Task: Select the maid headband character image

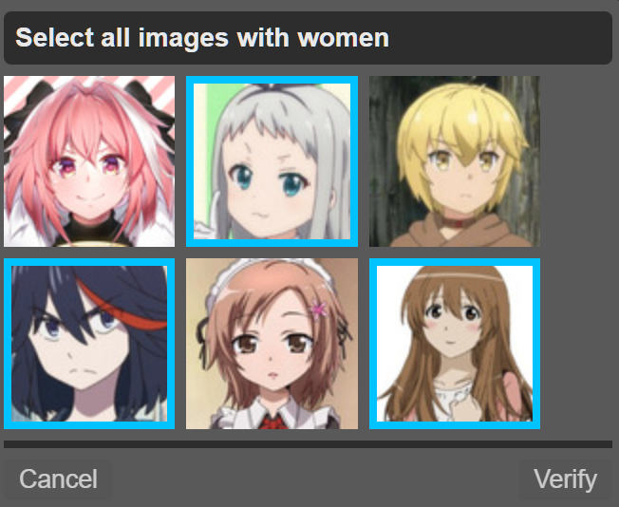Action: 272,344
